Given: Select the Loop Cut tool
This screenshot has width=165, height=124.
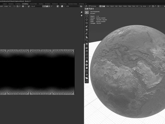Looking at the screenshot, I should pyautogui.click(x=87, y=55).
